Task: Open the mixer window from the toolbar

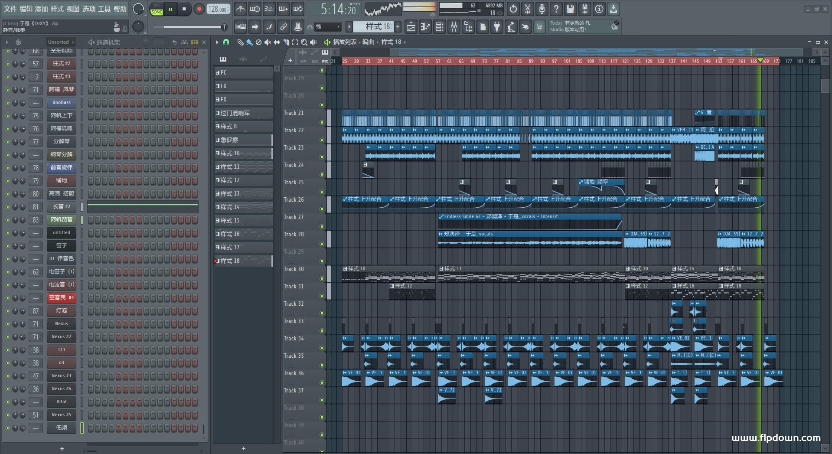Action: (454, 27)
